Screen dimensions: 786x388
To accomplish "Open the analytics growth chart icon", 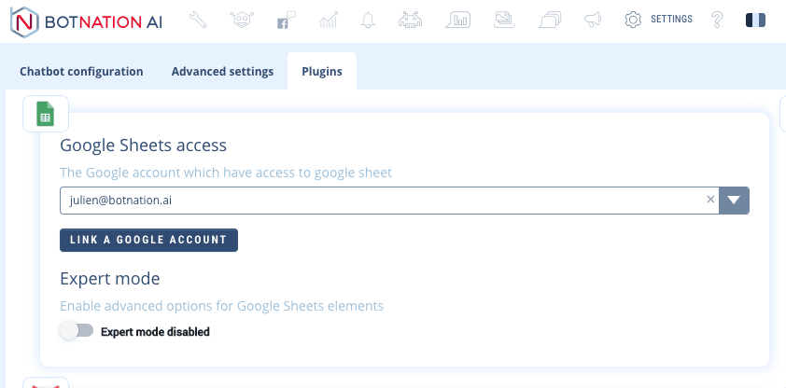I will coord(328,20).
